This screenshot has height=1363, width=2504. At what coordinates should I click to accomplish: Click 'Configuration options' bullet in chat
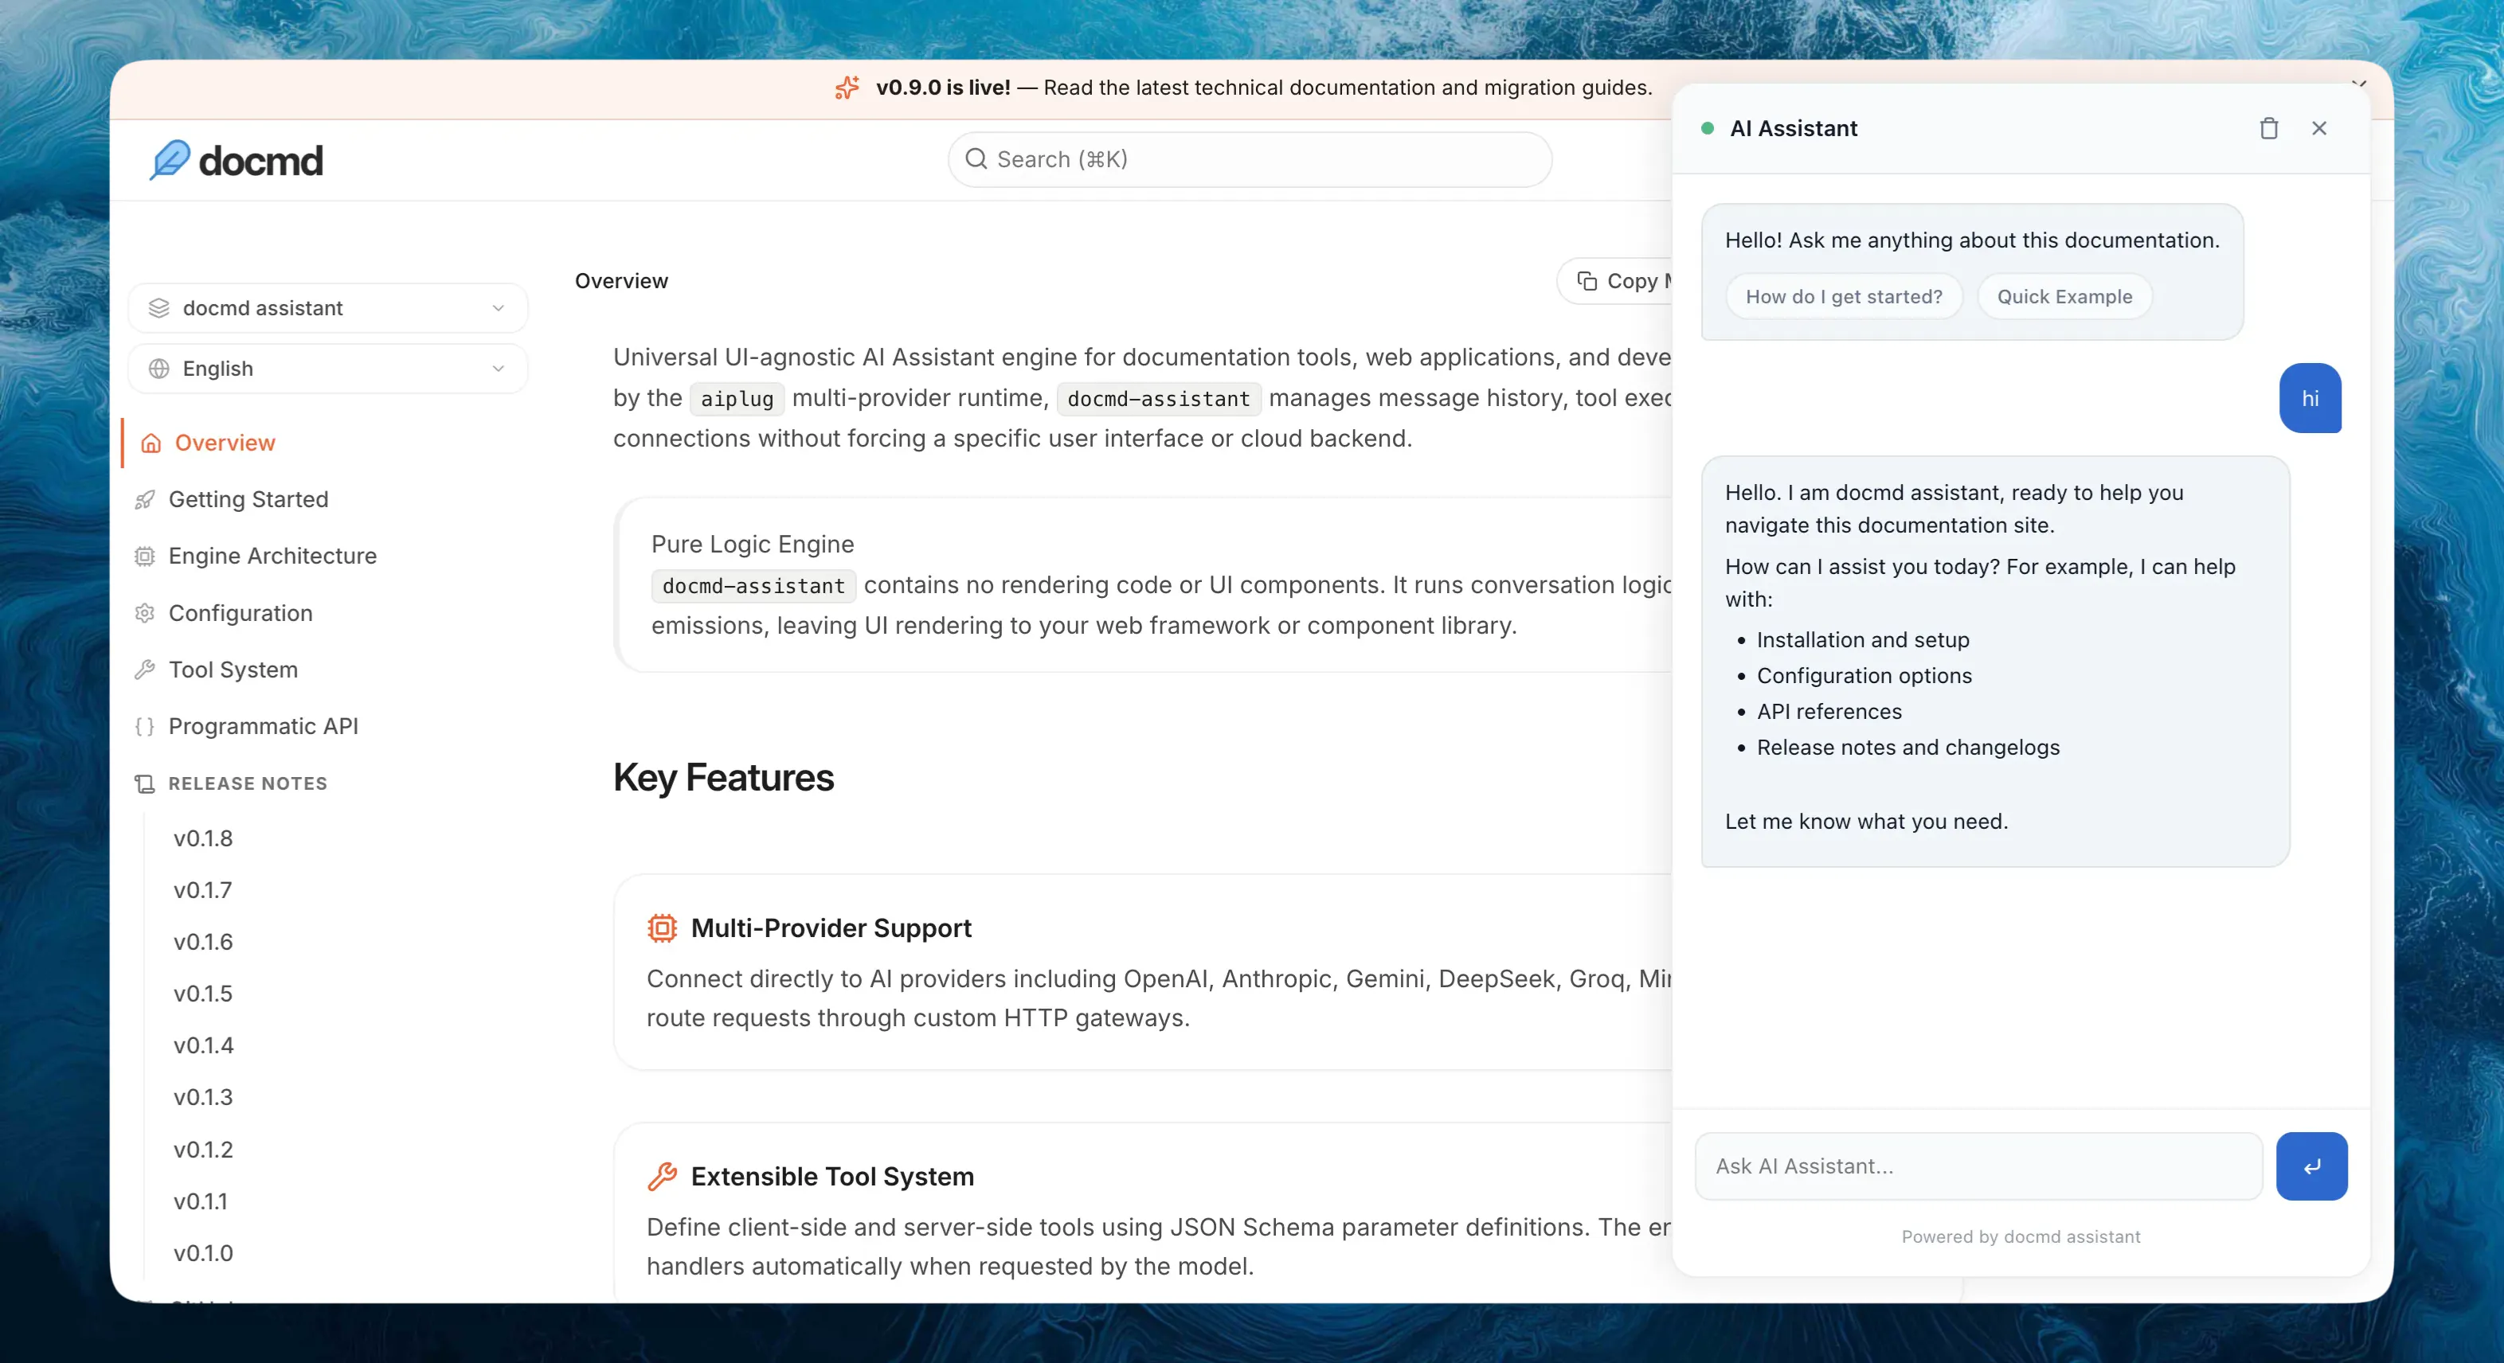(1864, 675)
